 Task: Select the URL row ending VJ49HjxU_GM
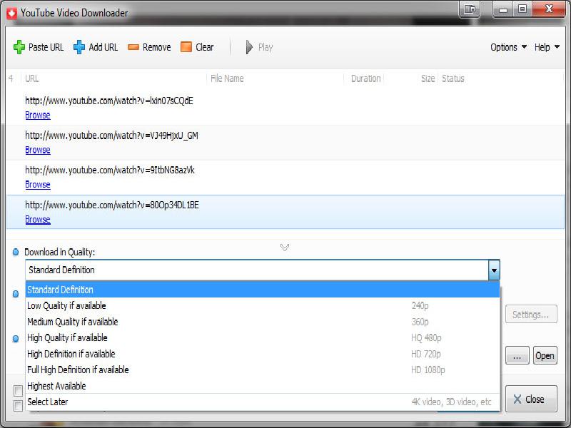click(285, 143)
